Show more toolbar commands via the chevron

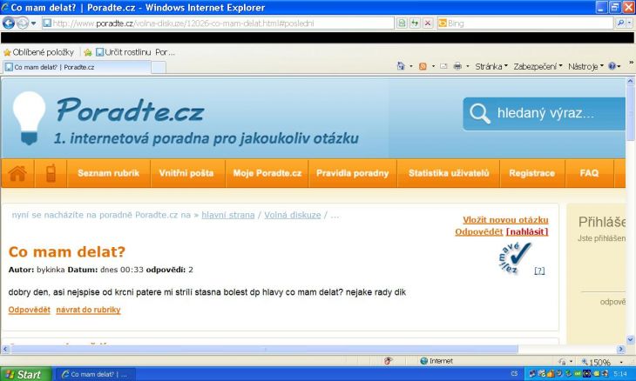[631, 63]
